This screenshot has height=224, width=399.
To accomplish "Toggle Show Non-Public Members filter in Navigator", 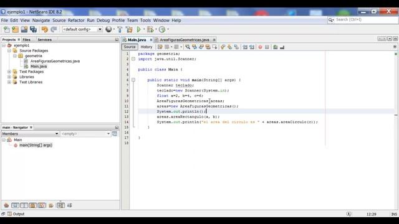I will coord(33,205).
